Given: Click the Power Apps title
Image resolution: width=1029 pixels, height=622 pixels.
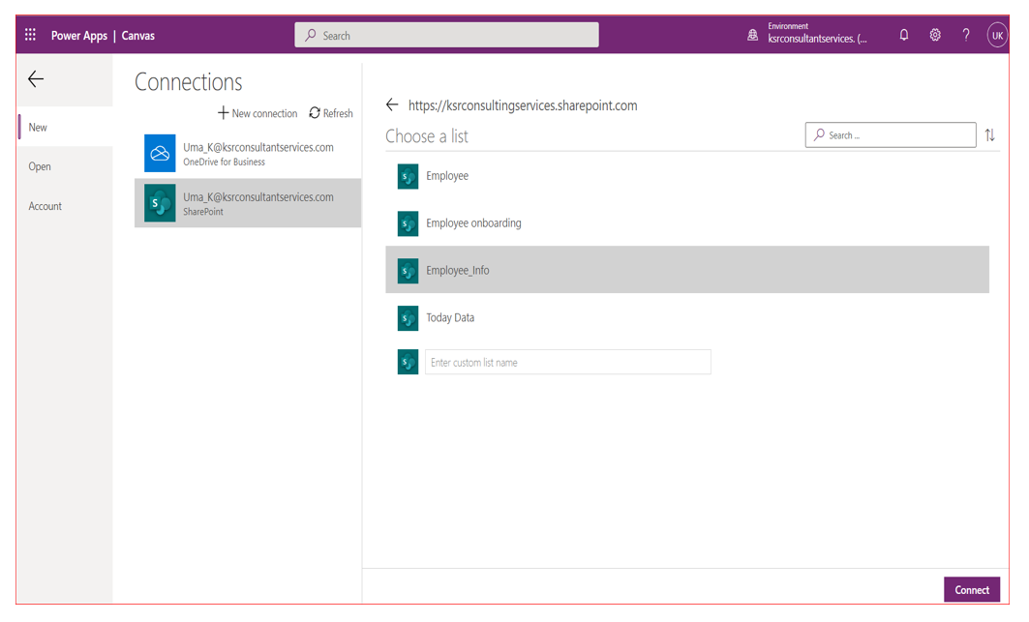Looking at the screenshot, I should tap(78, 36).
